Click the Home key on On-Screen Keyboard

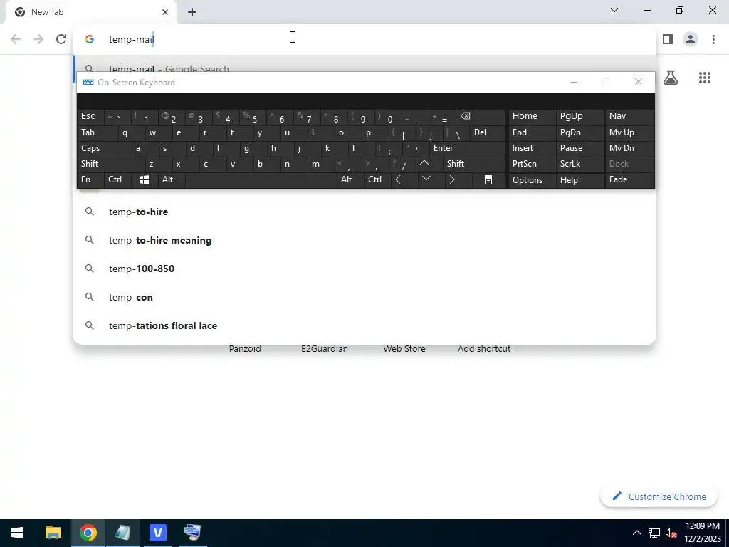[532, 116]
